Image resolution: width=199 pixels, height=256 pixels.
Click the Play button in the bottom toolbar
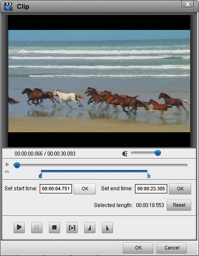19,227
